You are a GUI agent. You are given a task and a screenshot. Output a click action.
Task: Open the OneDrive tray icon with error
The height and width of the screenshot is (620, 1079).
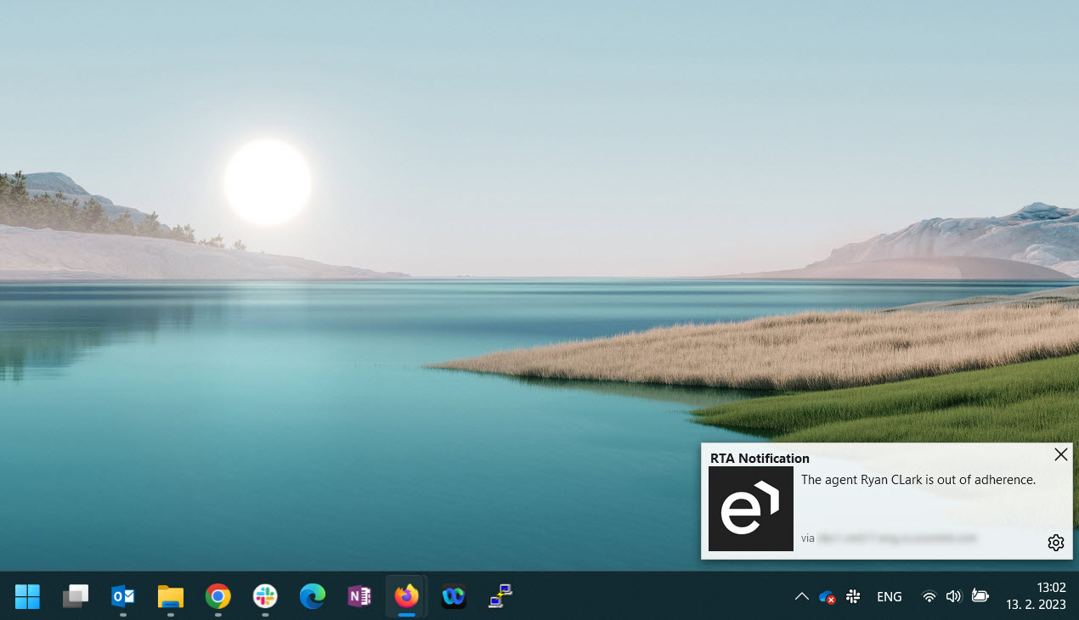[827, 597]
